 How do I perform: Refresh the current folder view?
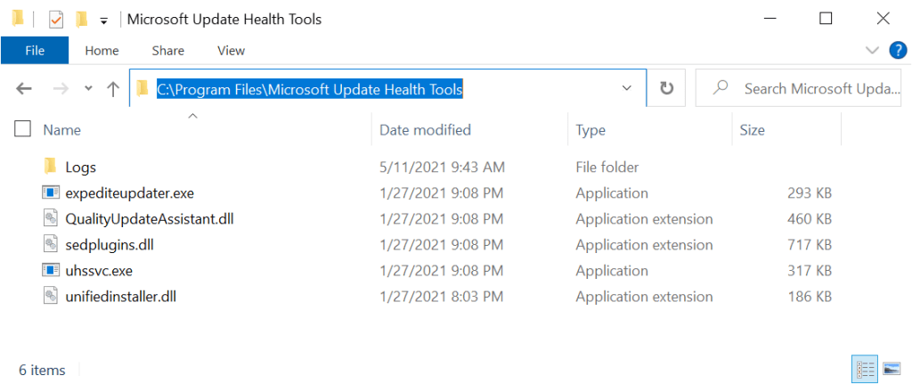pos(666,88)
